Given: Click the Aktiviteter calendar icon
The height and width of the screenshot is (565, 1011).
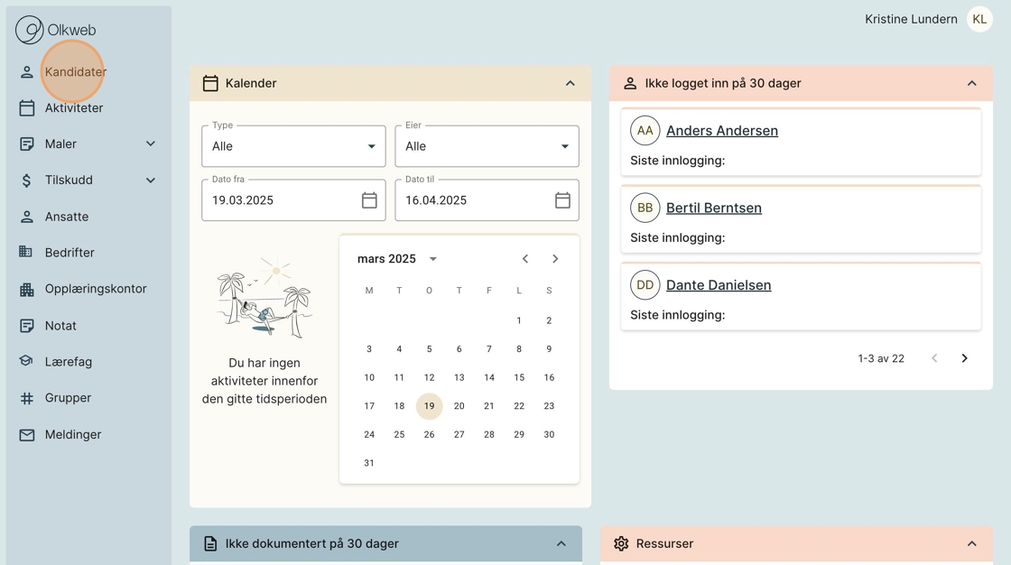Looking at the screenshot, I should pos(26,107).
